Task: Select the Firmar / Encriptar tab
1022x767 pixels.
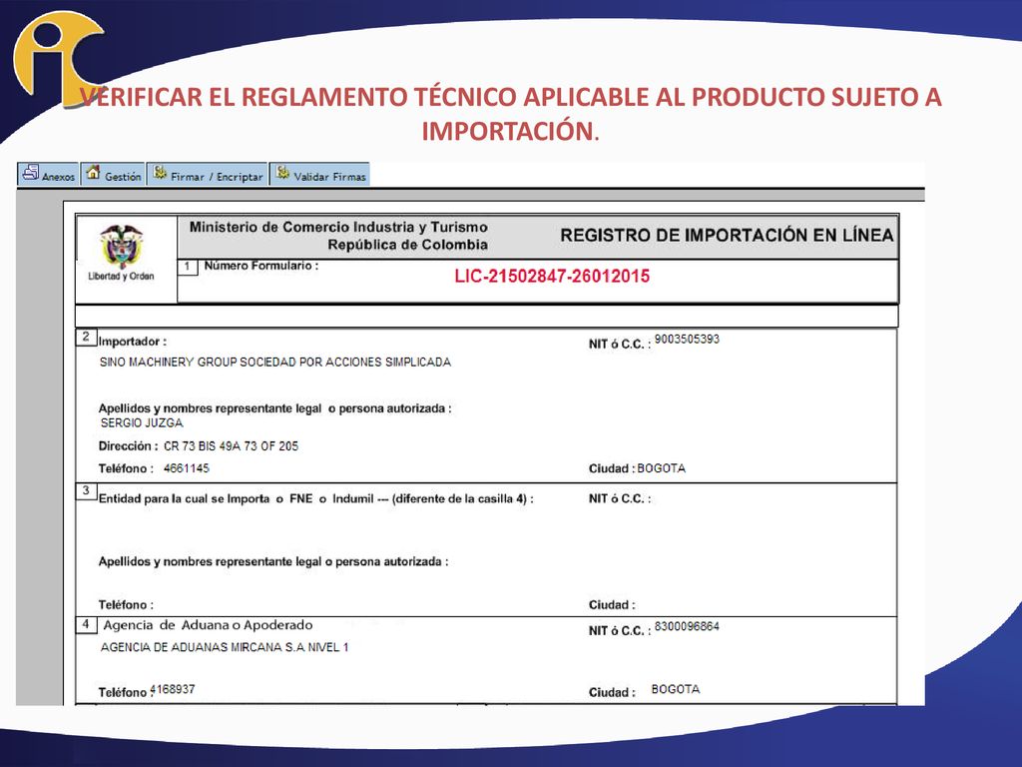Action: point(208,174)
